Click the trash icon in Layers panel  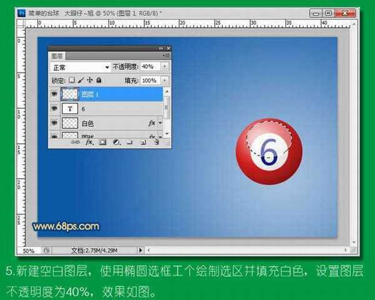pyautogui.click(x=156, y=142)
